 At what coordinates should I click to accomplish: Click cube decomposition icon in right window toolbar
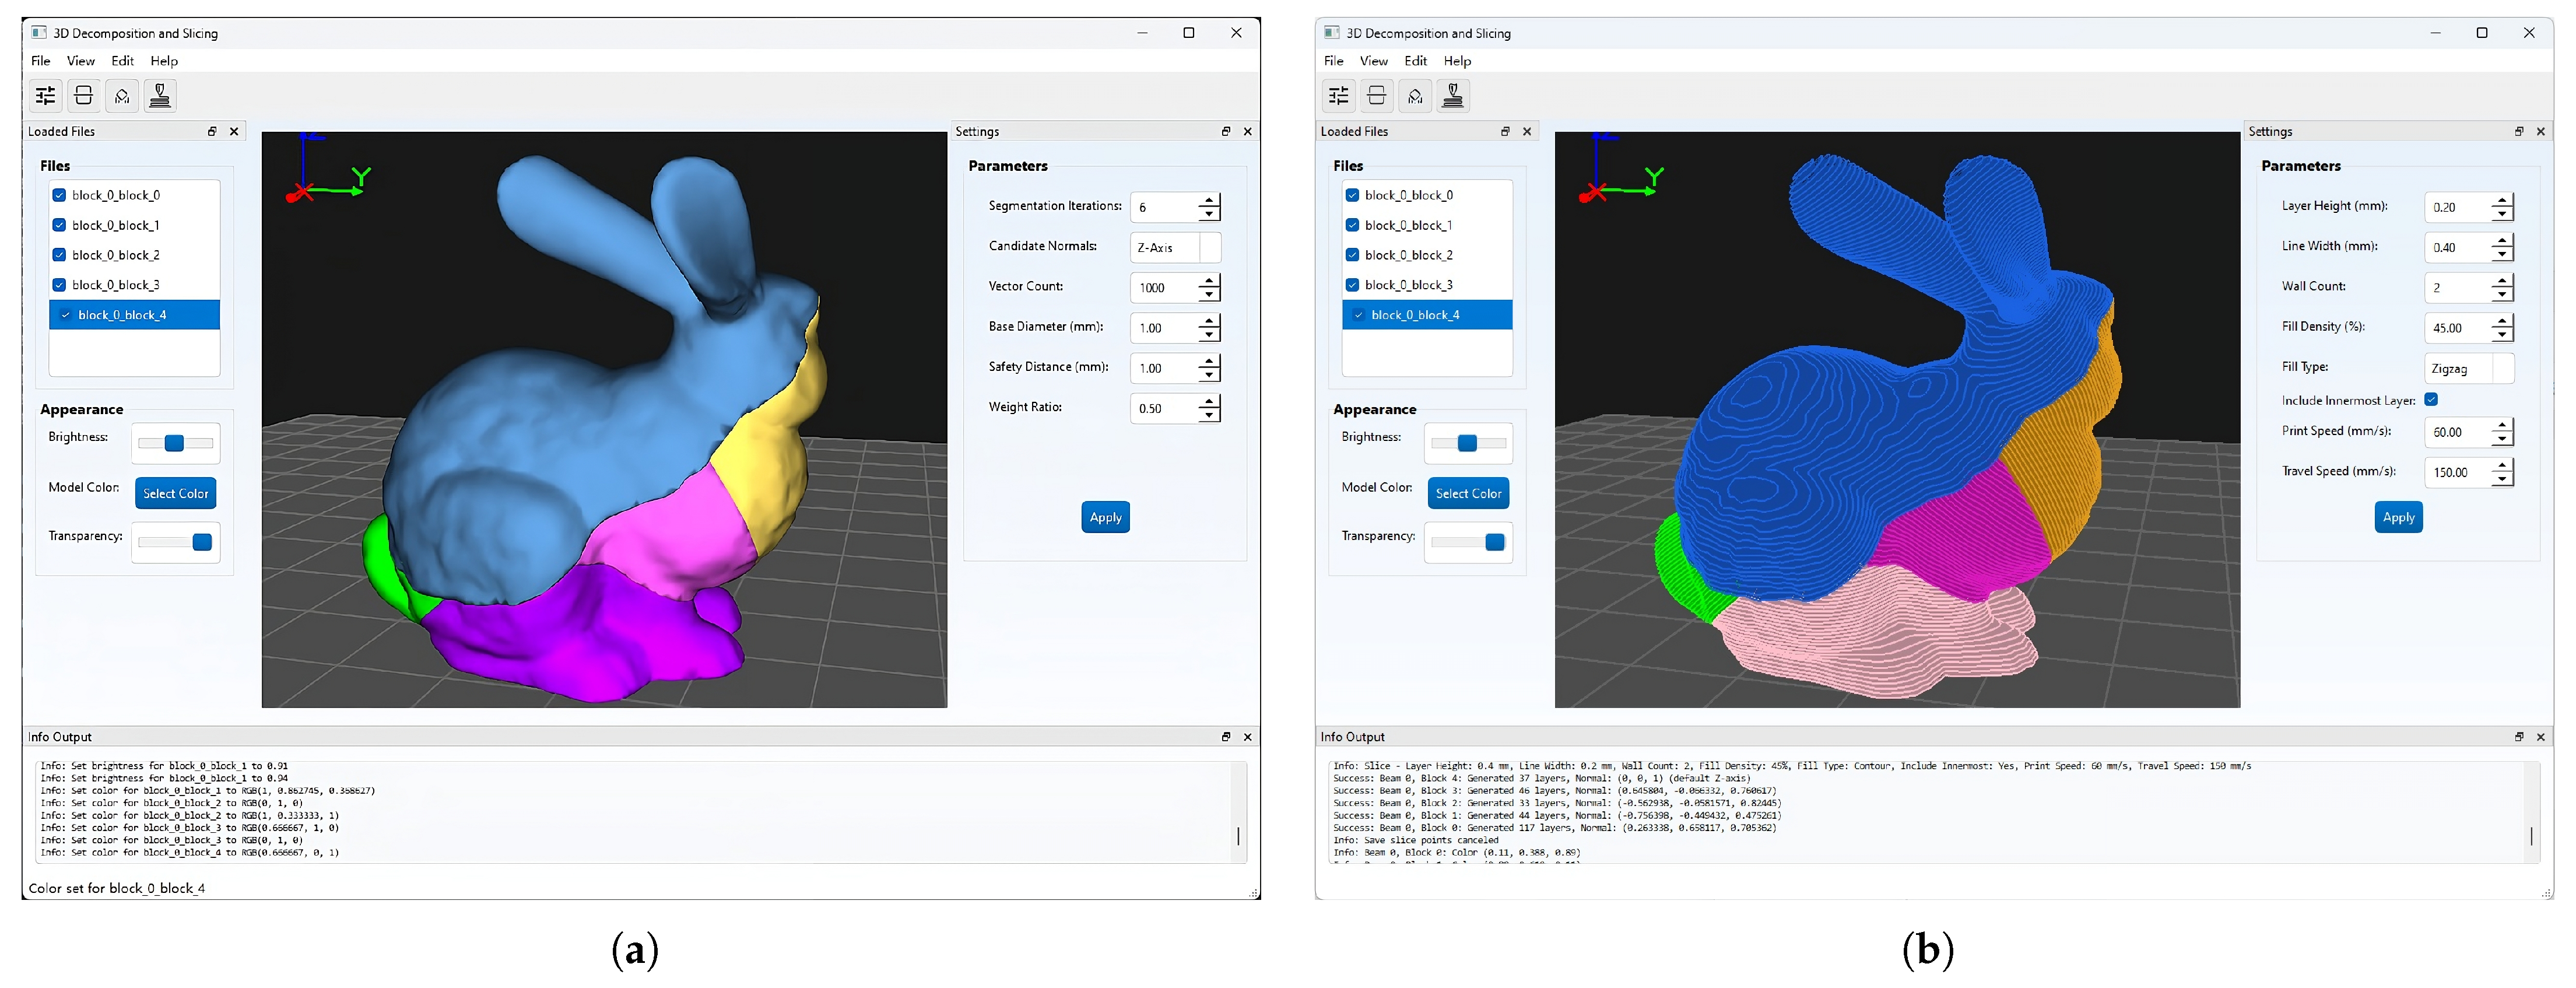click(1415, 96)
